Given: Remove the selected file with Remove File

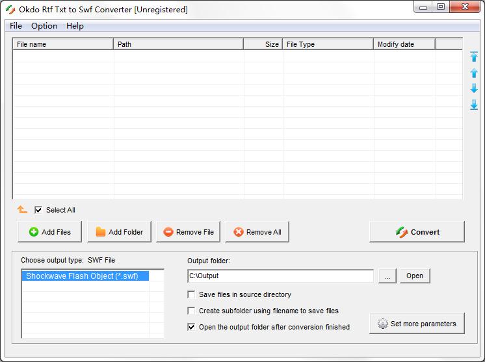Looking at the screenshot, I should 189,232.
